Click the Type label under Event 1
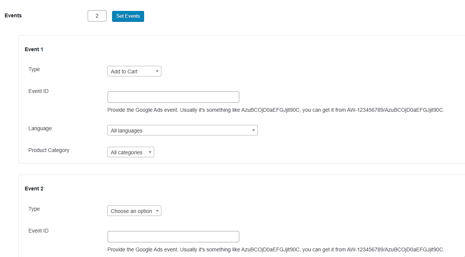 pos(34,69)
